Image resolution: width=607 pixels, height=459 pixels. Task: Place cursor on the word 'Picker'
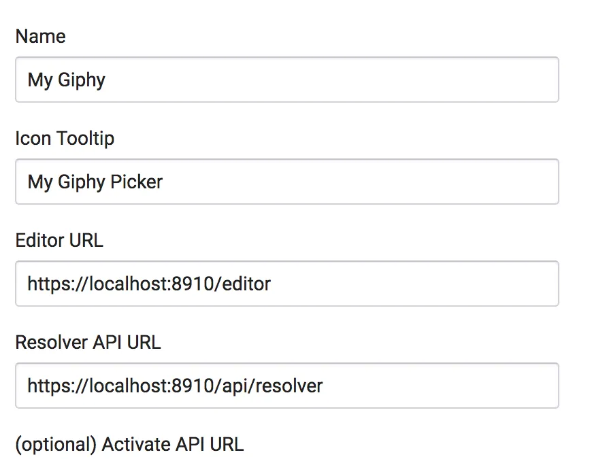(x=136, y=182)
